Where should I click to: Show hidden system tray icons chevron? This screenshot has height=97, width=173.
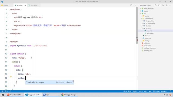(164, 95)
